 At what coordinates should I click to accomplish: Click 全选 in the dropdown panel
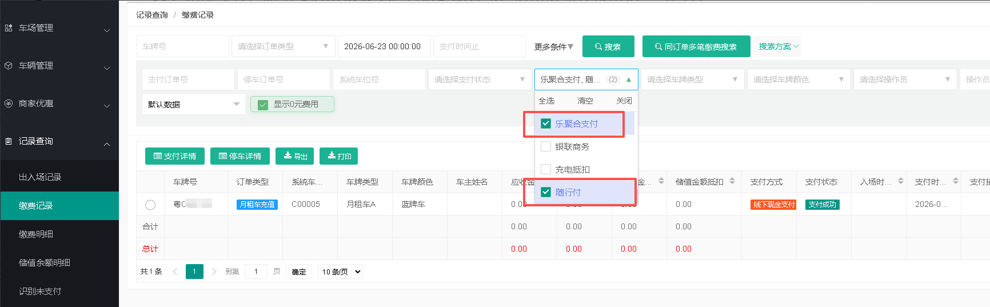click(546, 101)
